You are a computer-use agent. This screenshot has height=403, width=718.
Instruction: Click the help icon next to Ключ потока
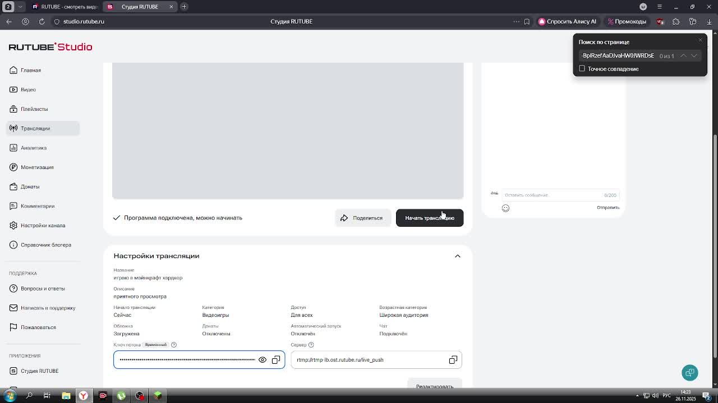coord(174,345)
